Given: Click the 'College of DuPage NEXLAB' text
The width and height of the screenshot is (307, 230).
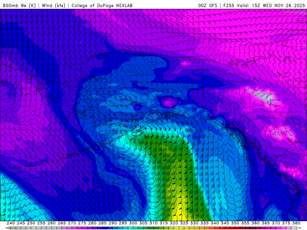Looking at the screenshot, I should (102, 5).
